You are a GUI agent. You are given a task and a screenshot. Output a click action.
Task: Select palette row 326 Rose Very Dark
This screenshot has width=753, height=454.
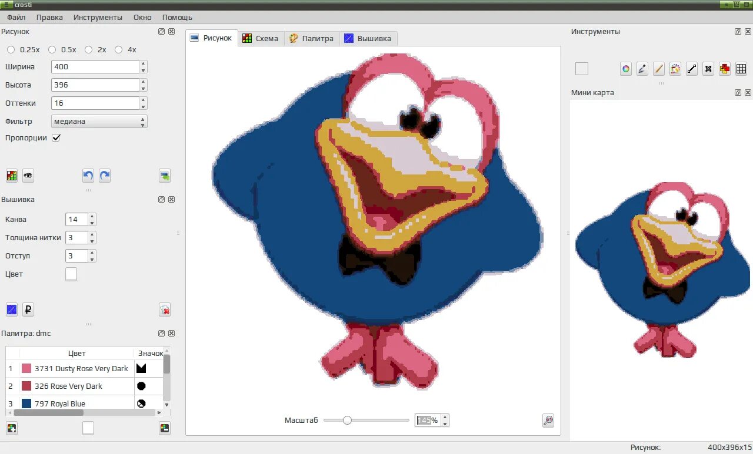[x=84, y=386]
